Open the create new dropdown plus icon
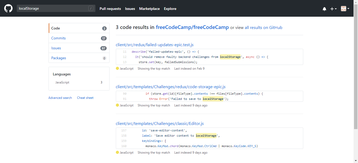Screen dimensions: 358x163 [x=332, y=9]
